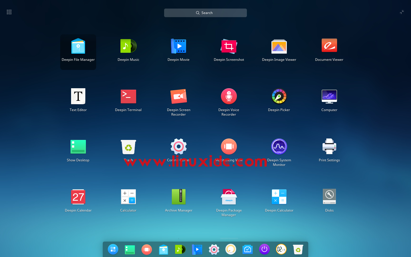Click the clock widget in the dock

(281, 249)
